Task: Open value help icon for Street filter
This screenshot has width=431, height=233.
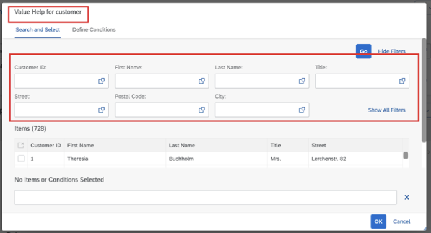Action: pyautogui.click(x=102, y=110)
